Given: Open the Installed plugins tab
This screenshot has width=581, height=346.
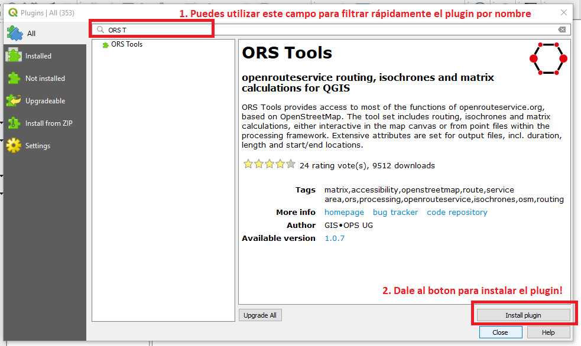Looking at the screenshot, I should 45,56.
